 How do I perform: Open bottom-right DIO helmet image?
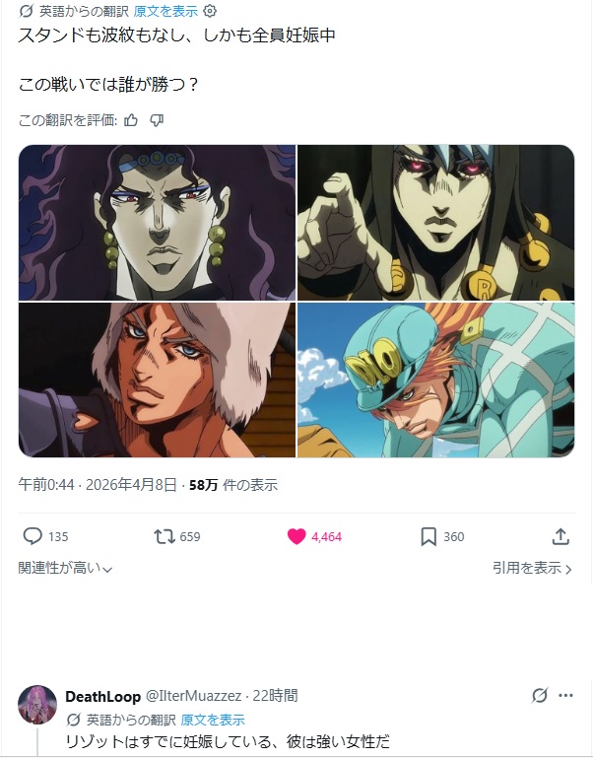pyautogui.click(x=435, y=379)
